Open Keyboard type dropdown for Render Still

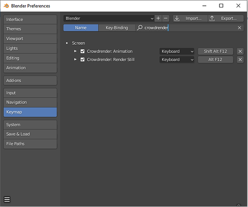click(177, 60)
